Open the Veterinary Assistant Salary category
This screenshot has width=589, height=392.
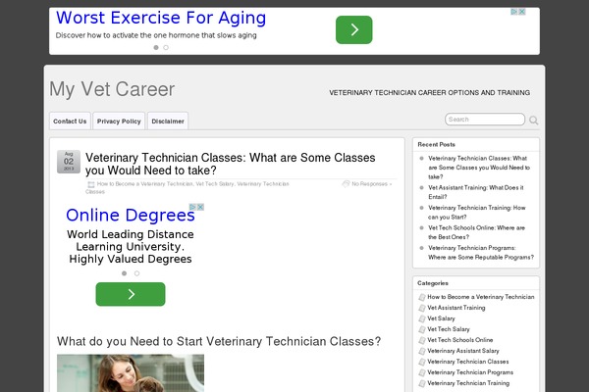(463, 351)
